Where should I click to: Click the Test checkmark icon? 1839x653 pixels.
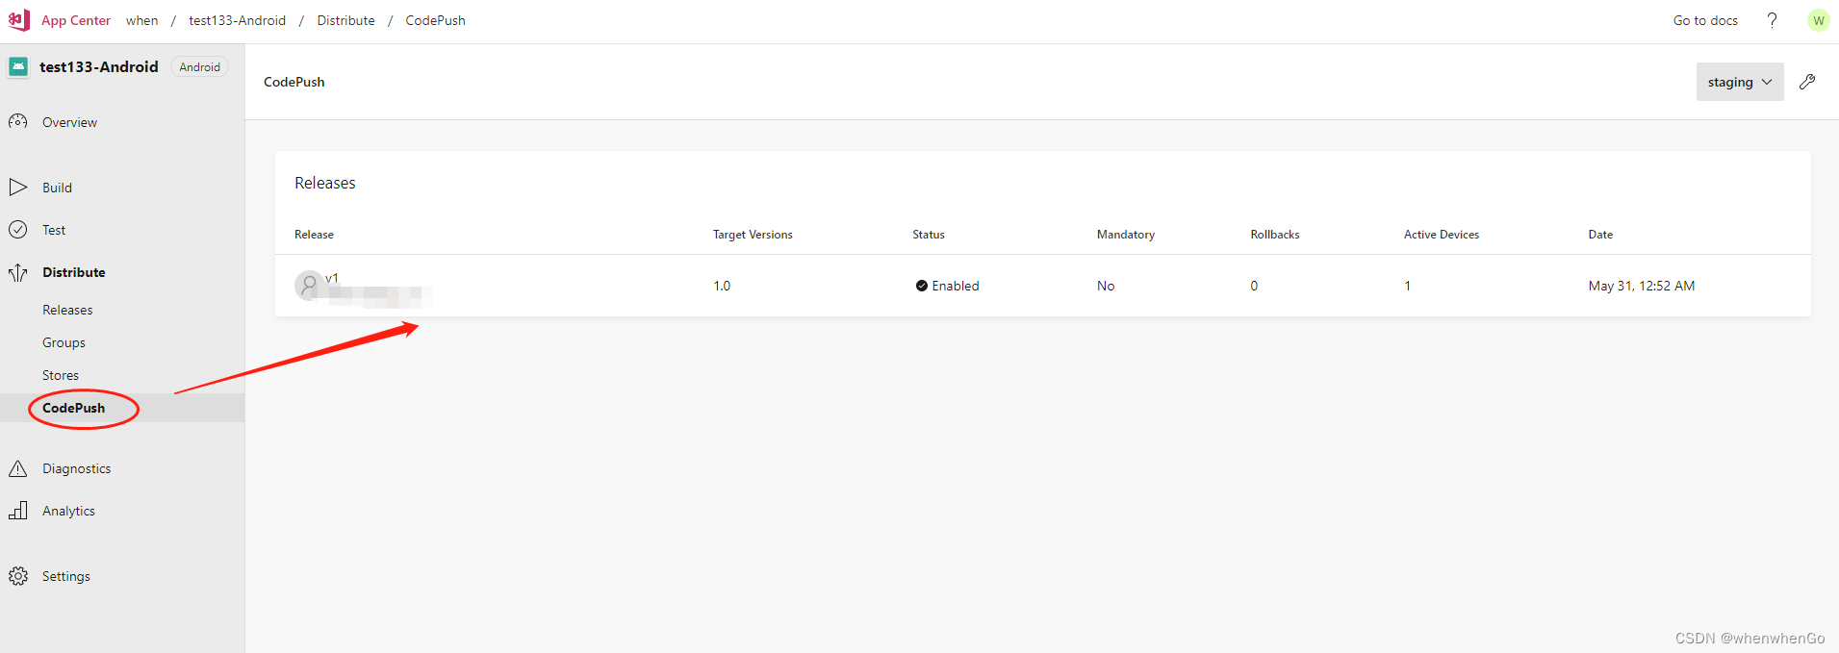pyautogui.click(x=18, y=230)
